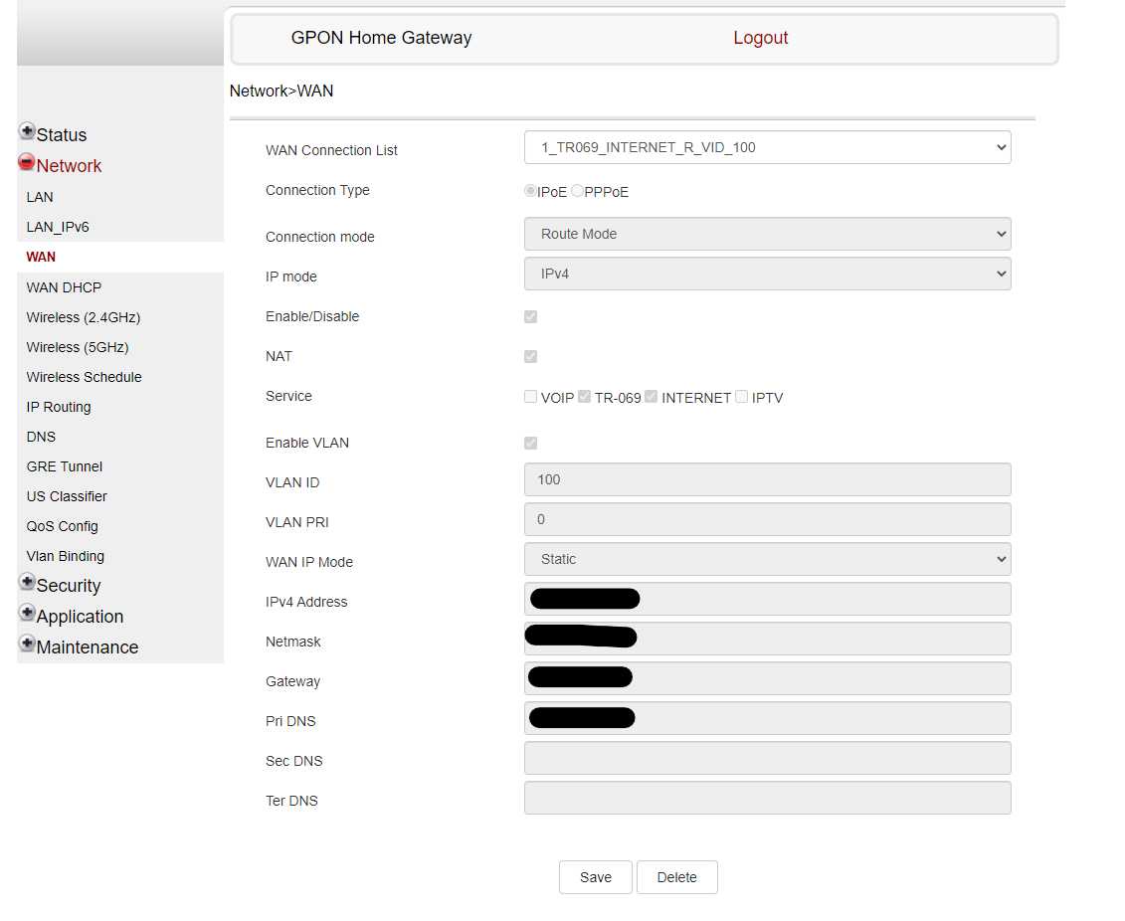This screenshot has width=1125, height=921.
Task: Open the IP mode dropdown
Action: coord(768,274)
